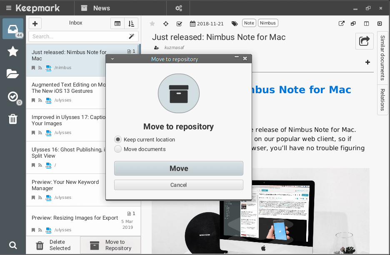Expand the dialog title bar menu arrow
390x255 pixels.
pyautogui.click(x=112, y=59)
